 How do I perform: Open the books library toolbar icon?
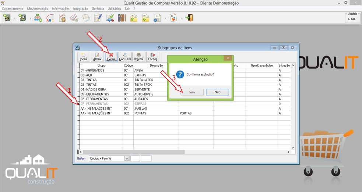[122, 18]
